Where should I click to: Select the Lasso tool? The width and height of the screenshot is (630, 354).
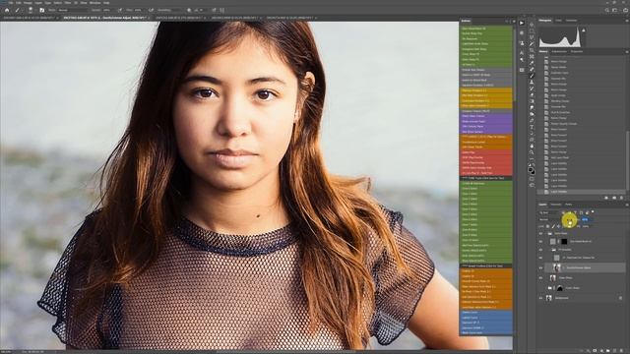coord(532,37)
